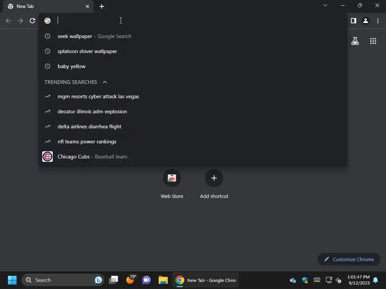
Task: Open the Windows Start menu
Action: [x=12, y=280]
